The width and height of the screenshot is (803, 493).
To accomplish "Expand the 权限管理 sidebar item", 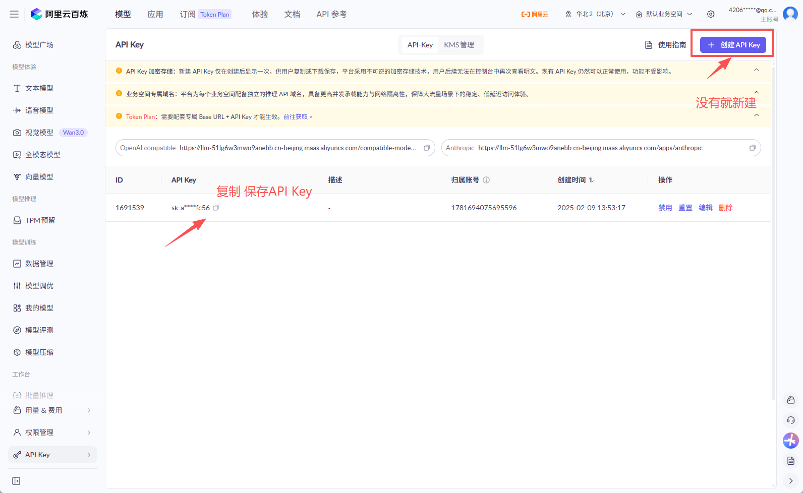I will pos(52,433).
